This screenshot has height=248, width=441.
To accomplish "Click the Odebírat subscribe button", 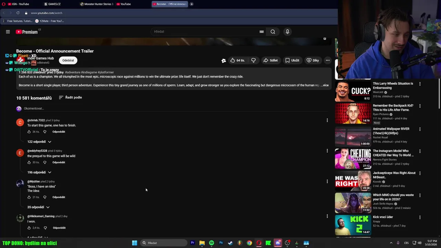I will coord(68,60).
